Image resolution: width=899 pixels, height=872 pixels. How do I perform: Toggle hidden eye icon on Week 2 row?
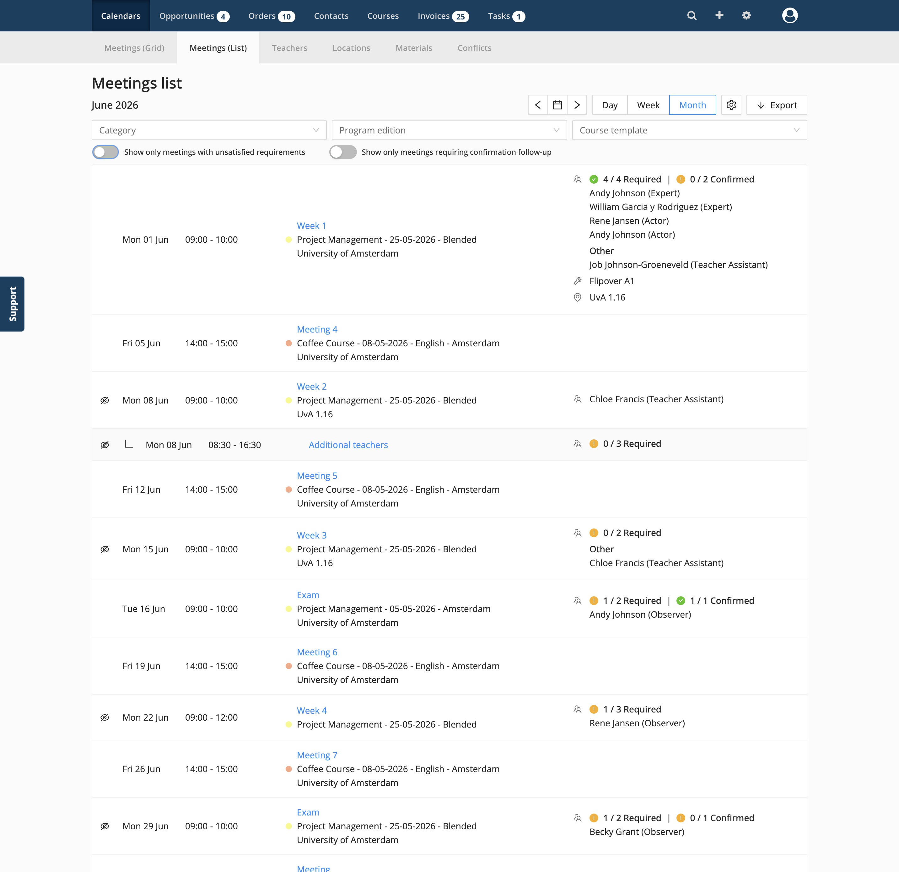[105, 400]
